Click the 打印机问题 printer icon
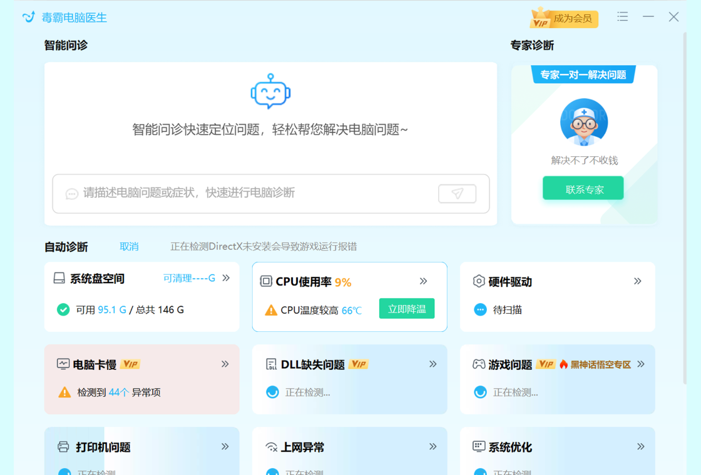 [x=63, y=447]
